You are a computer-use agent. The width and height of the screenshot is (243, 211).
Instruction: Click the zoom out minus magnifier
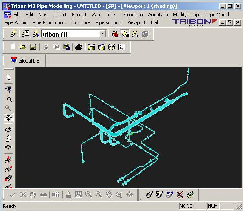pos(99,195)
